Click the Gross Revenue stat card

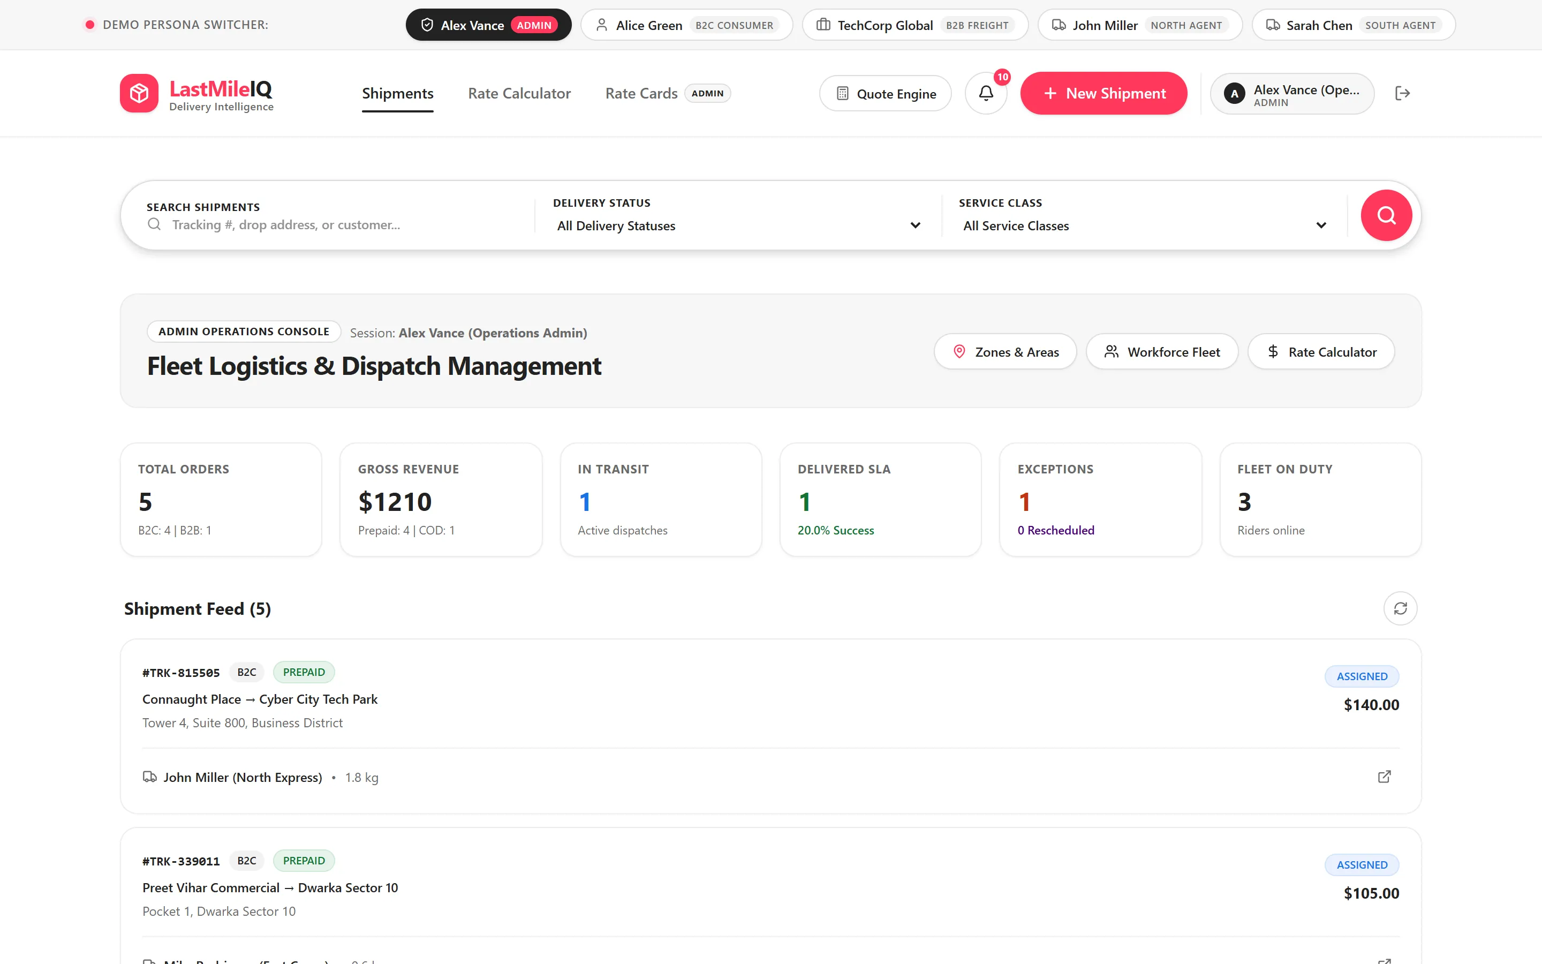440,499
